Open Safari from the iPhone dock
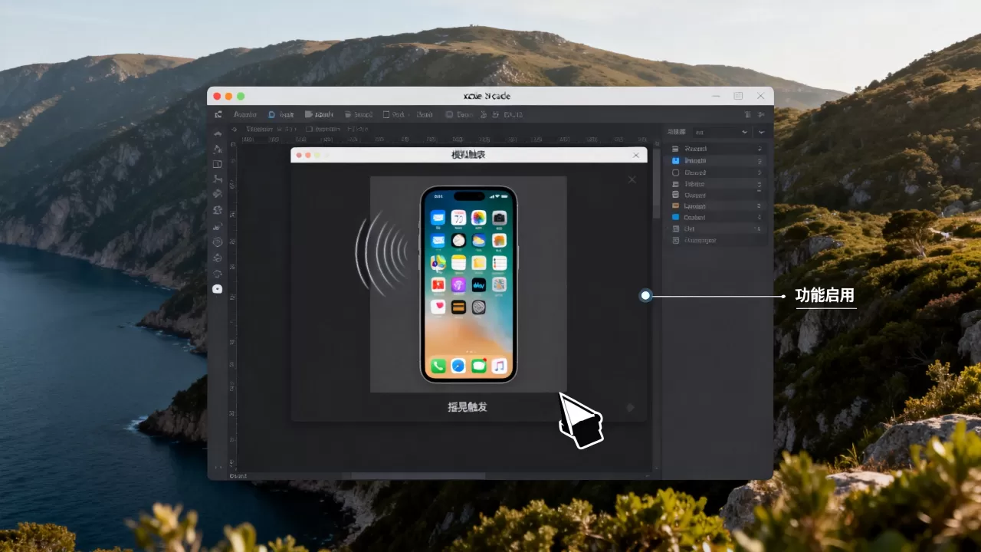This screenshot has width=981, height=552. coord(458,366)
